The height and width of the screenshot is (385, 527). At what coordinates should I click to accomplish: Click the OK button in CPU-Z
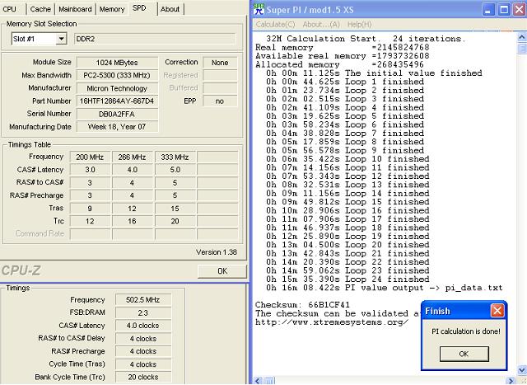pyautogui.click(x=222, y=270)
